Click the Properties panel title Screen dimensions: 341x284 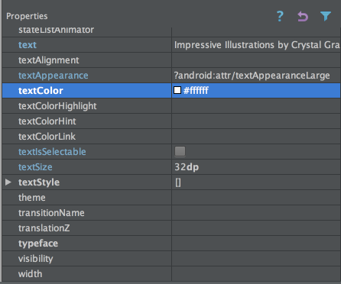coord(27,16)
